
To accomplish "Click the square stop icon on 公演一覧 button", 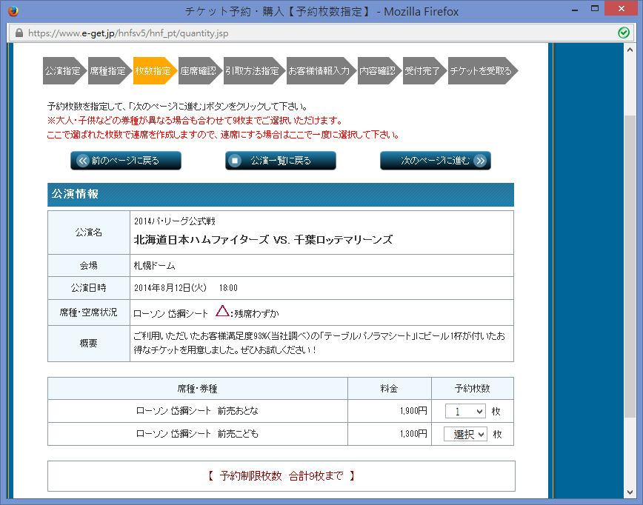I will click(x=235, y=161).
